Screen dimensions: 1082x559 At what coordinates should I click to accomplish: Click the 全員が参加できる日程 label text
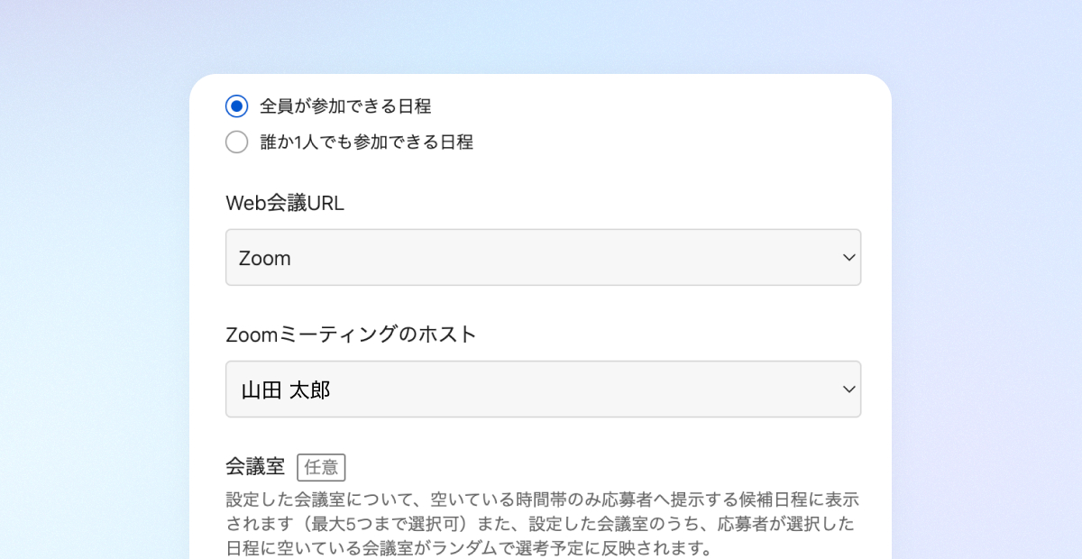[345, 106]
